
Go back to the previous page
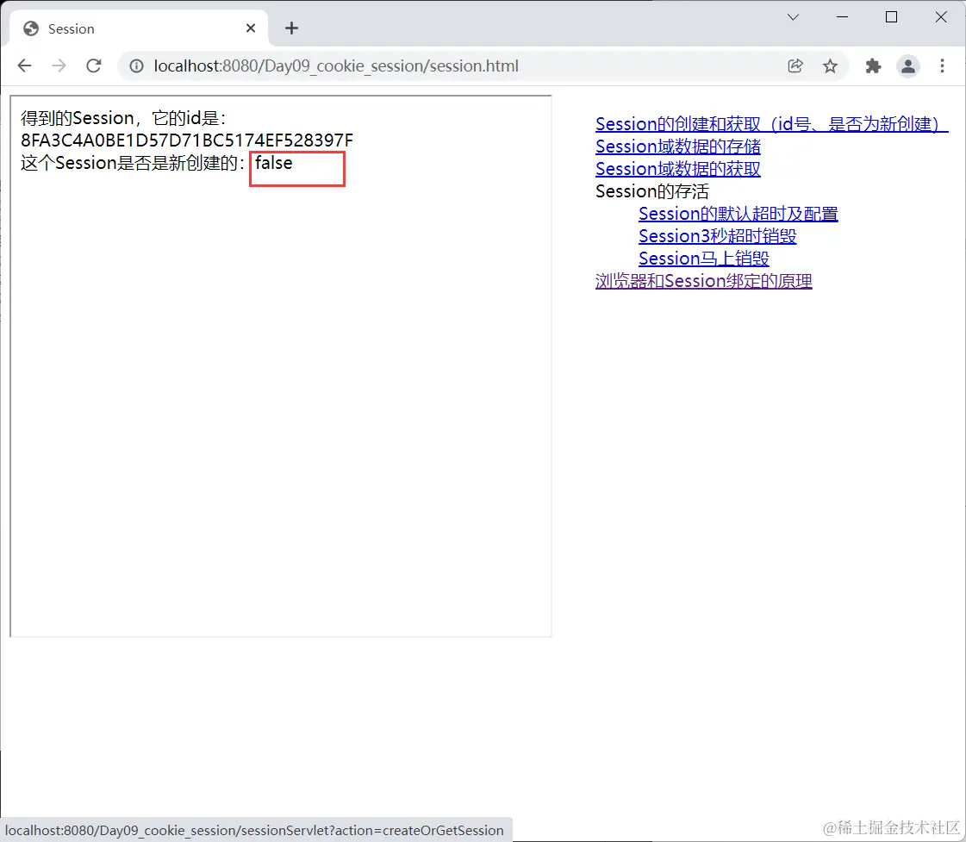click(x=25, y=65)
